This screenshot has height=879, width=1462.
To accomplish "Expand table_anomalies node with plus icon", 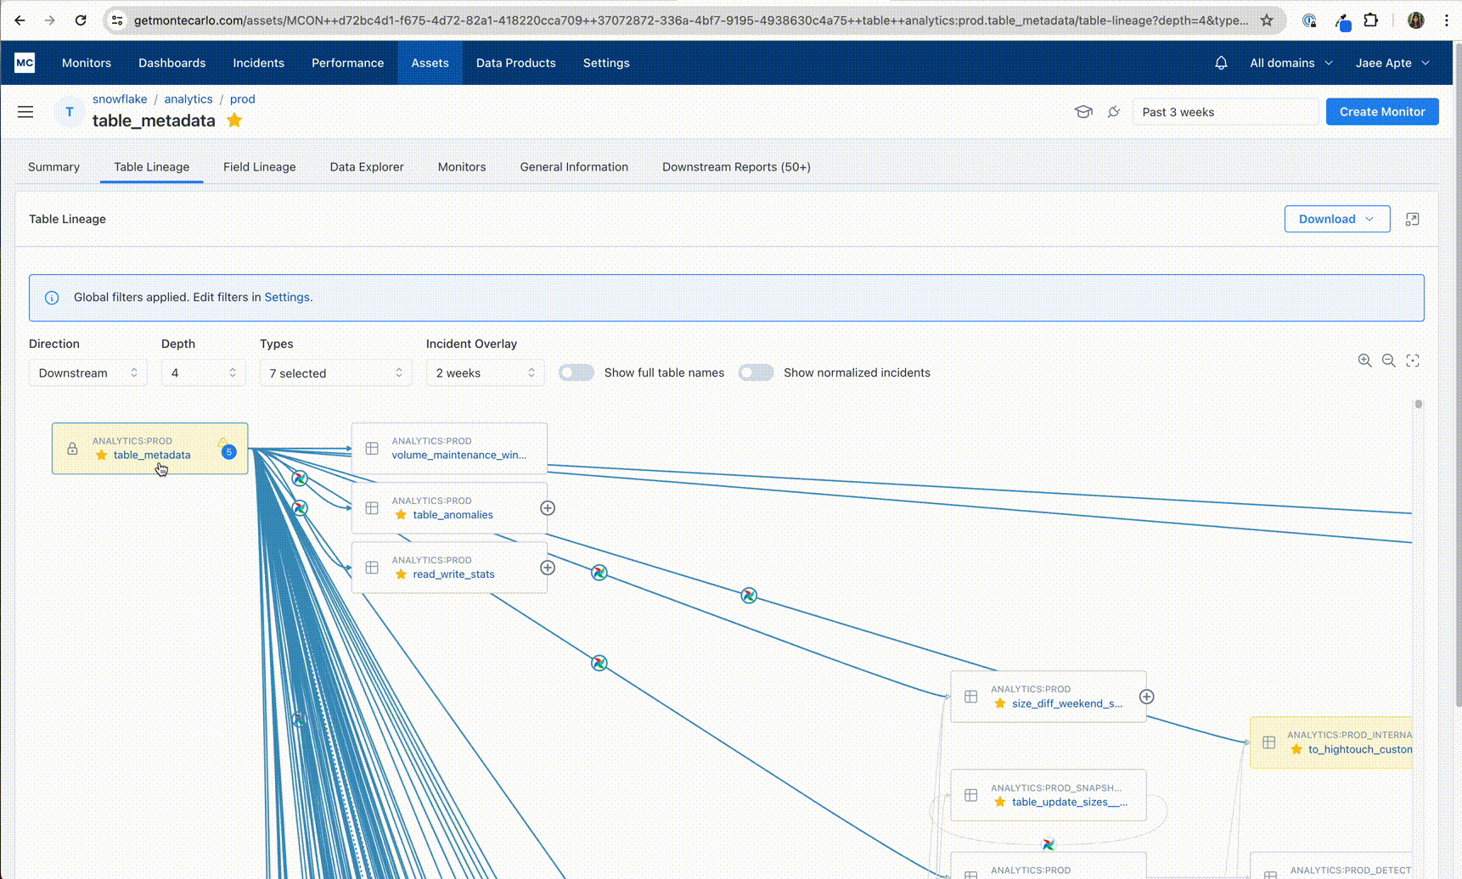I will click(548, 508).
